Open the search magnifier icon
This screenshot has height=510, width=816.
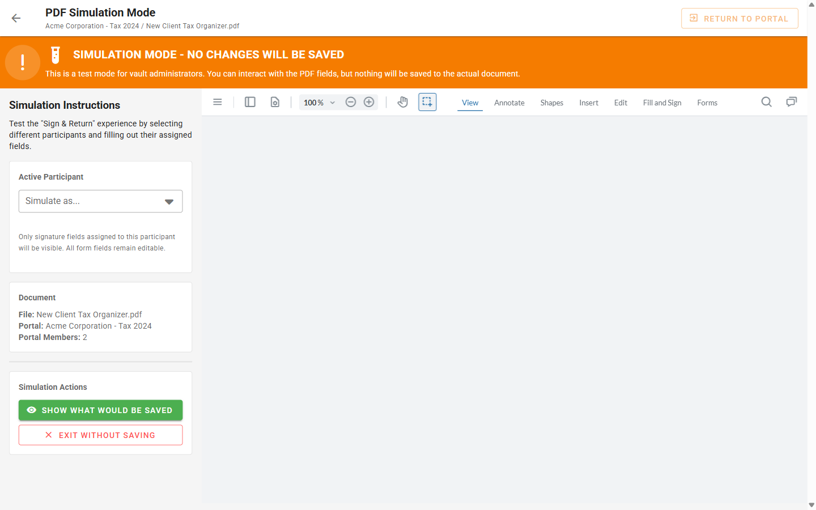point(767,102)
